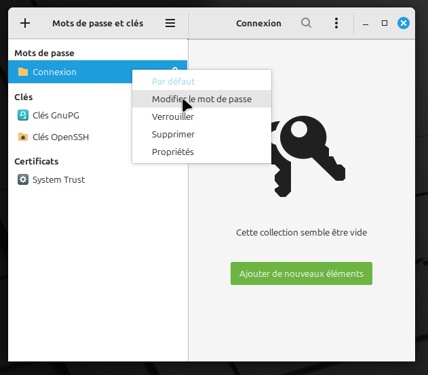428x375 pixels.
Task: Click the Clés GnuPG icon
Action: click(23, 115)
